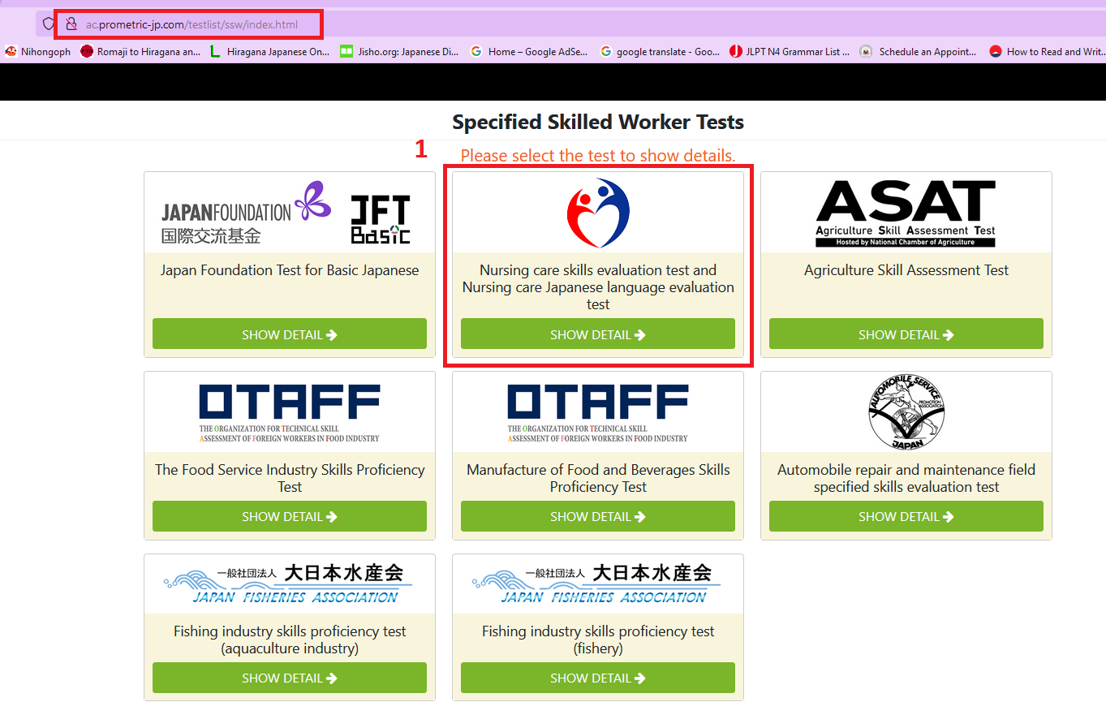Open the Romaji to Hiragana bookmark

[140, 51]
